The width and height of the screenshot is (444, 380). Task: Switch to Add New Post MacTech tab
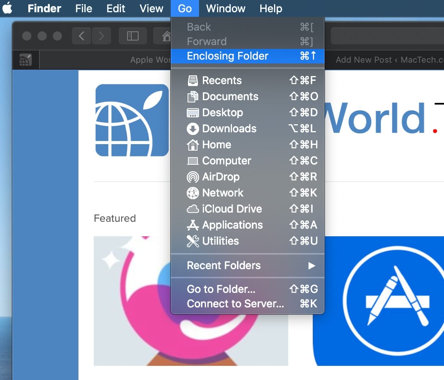coord(387,60)
